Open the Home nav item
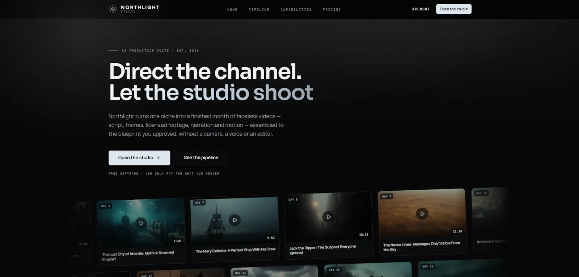The height and width of the screenshot is (277, 579). point(232,10)
